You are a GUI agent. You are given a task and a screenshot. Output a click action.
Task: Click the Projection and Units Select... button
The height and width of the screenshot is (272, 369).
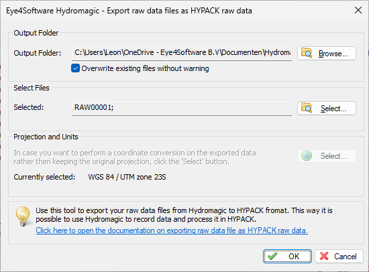click(327, 155)
